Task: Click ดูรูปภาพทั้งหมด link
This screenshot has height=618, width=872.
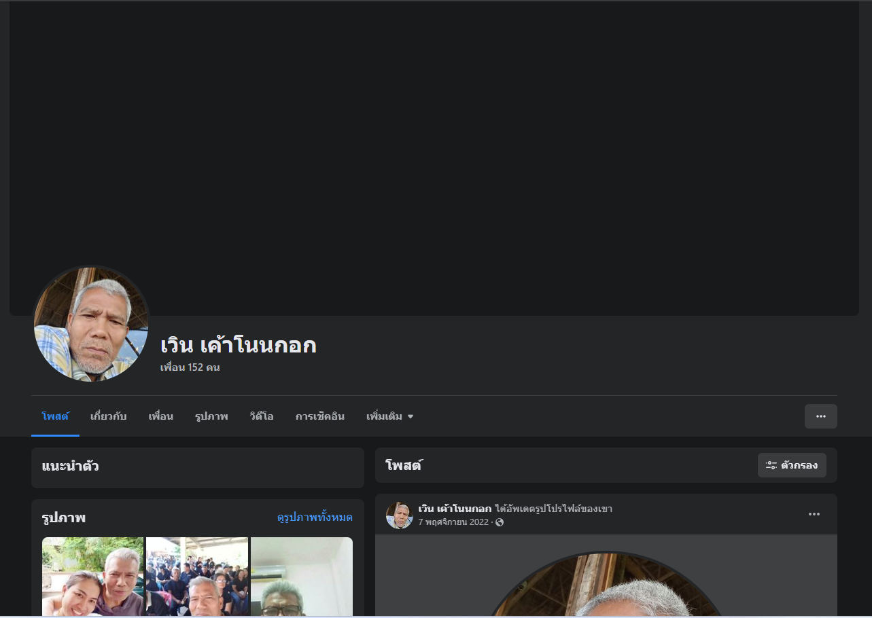Action: 315,517
